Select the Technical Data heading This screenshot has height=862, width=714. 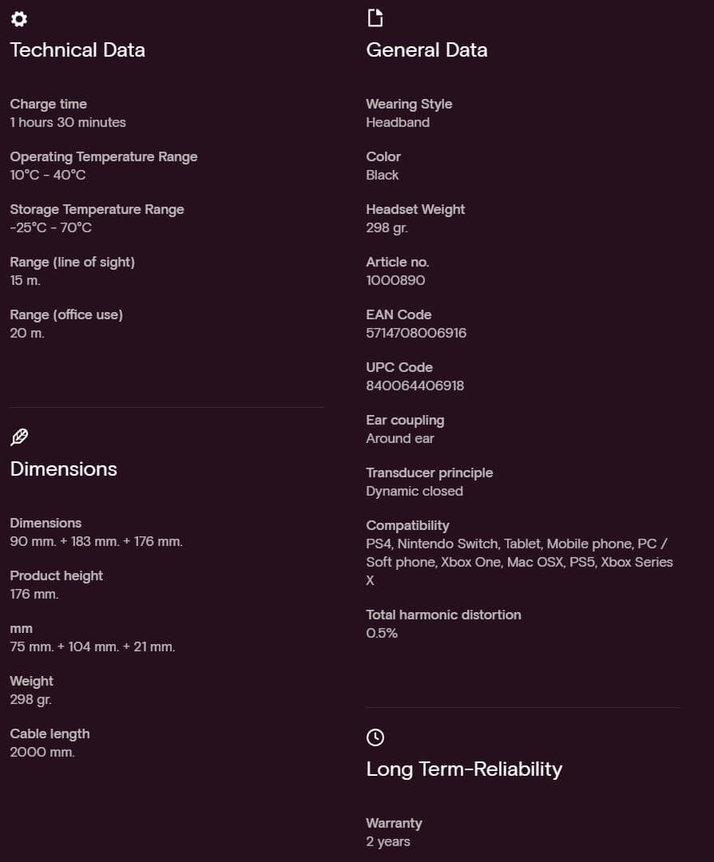click(x=77, y=50)
